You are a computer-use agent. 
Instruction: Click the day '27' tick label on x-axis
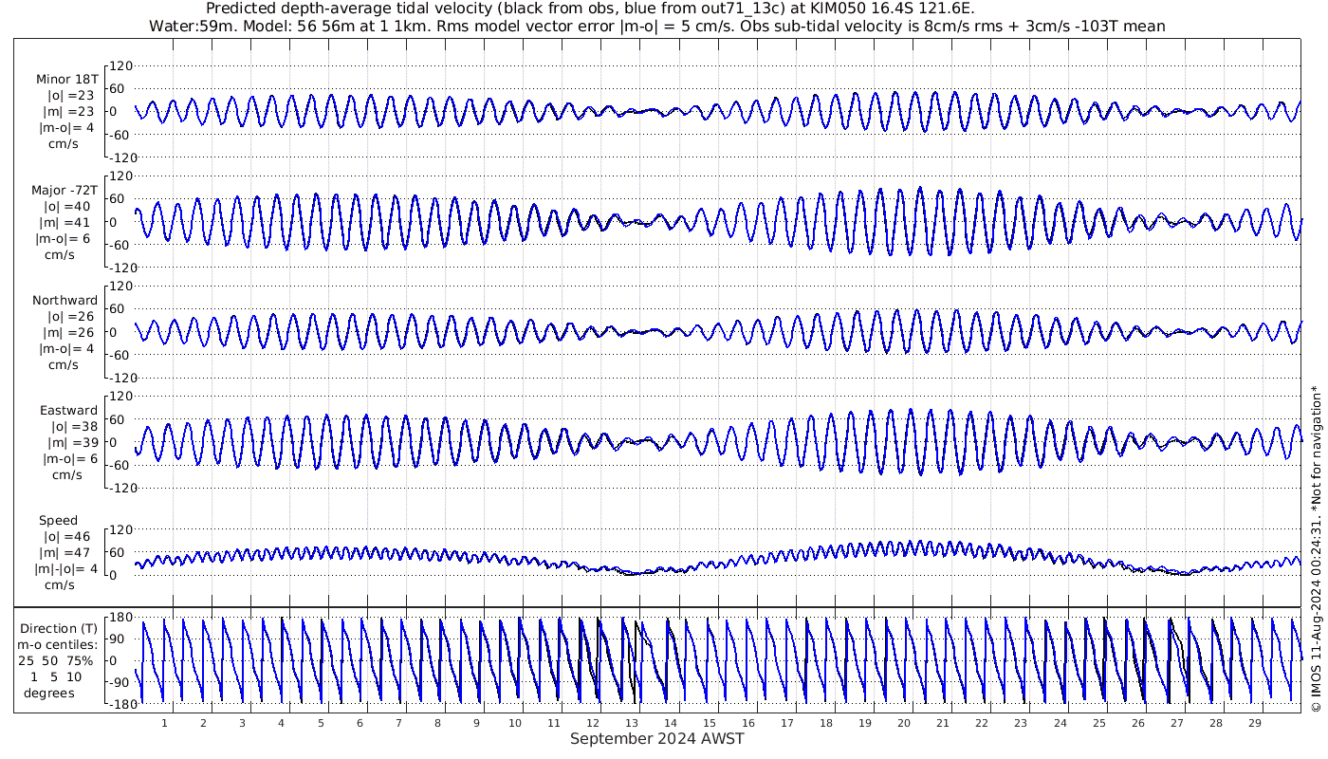(x=1176, y=723)
